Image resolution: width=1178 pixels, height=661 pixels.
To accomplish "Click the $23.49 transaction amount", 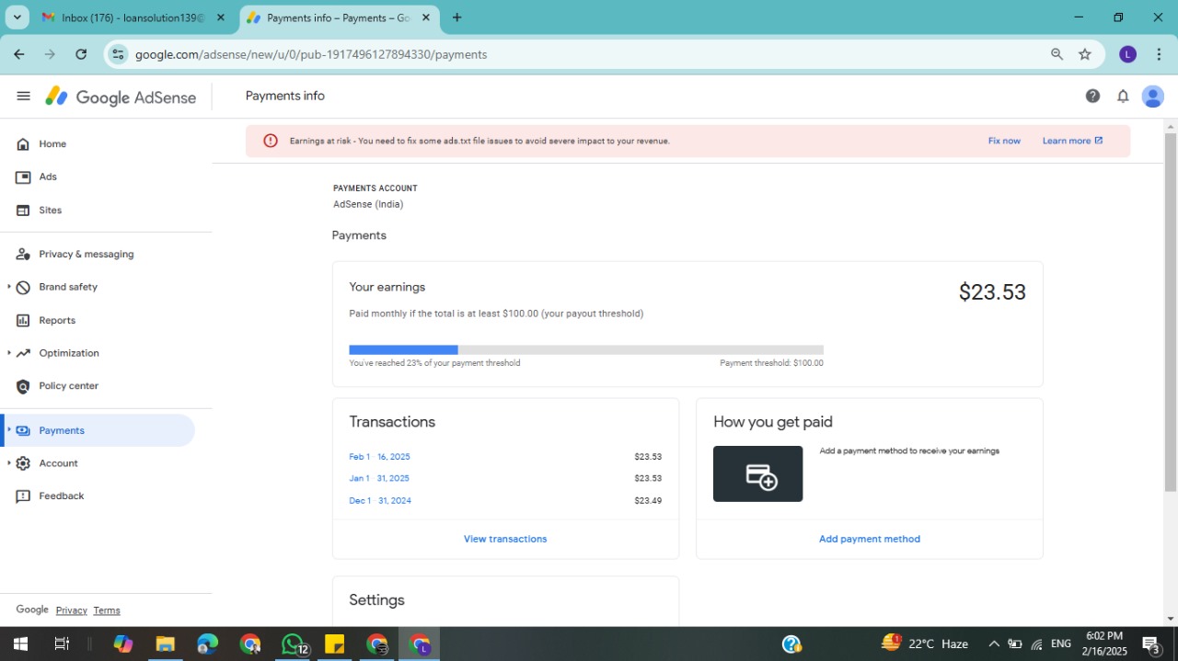I will (648, 501).
